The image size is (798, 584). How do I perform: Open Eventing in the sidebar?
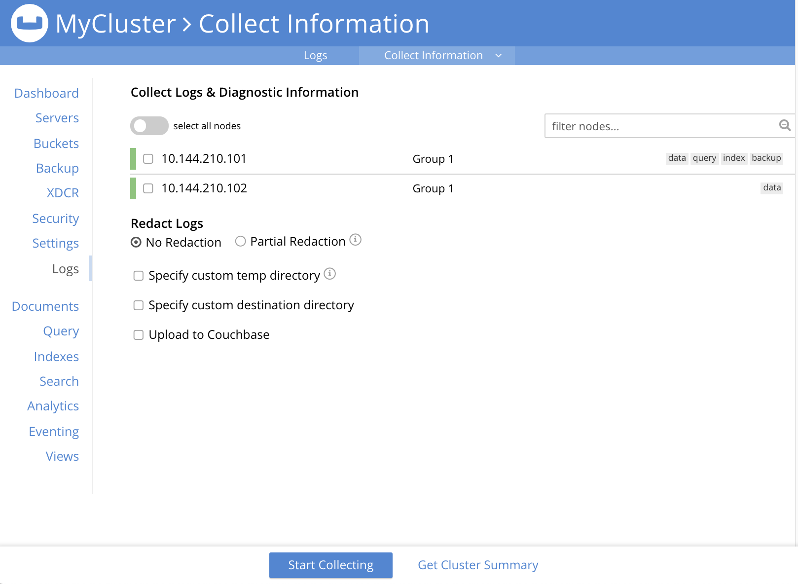point(54,432)
